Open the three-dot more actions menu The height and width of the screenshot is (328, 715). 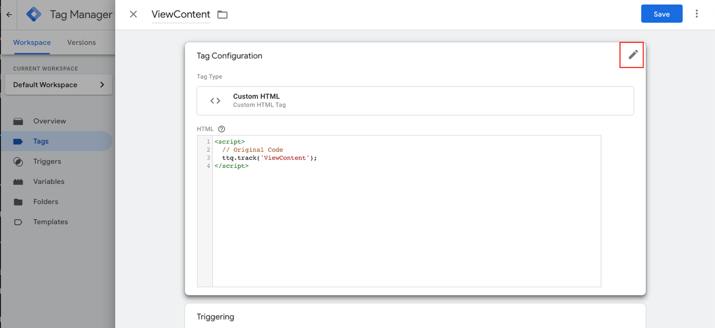pos(697,14)
